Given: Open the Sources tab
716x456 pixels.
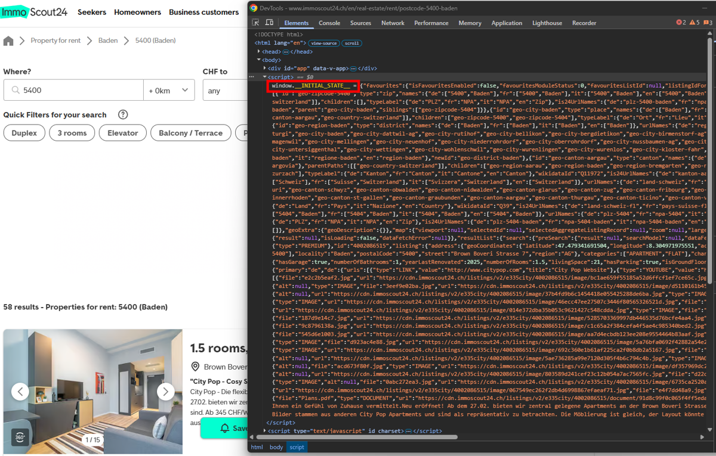Looking at the screenshot, I should click(x=360, y=23).
